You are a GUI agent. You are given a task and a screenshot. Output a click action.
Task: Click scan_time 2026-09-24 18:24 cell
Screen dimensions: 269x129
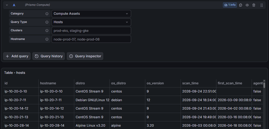pos(198,100)
